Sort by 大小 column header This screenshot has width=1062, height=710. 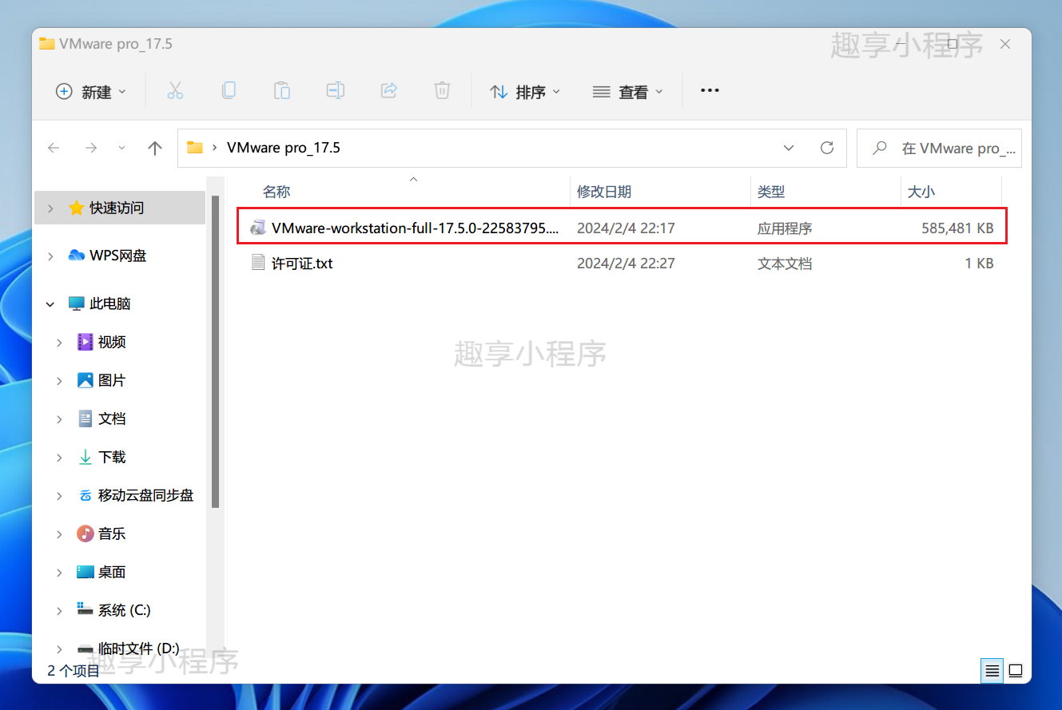[921, 192]
